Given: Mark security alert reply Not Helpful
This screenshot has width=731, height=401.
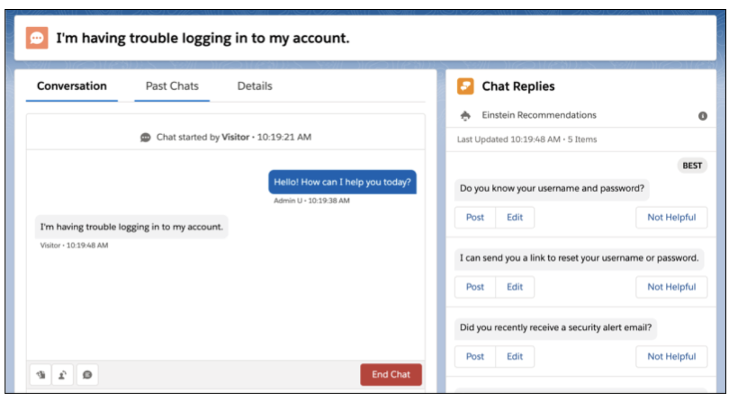Looking at the screenshot, I should pyautogui.click(x=671, y=357).
